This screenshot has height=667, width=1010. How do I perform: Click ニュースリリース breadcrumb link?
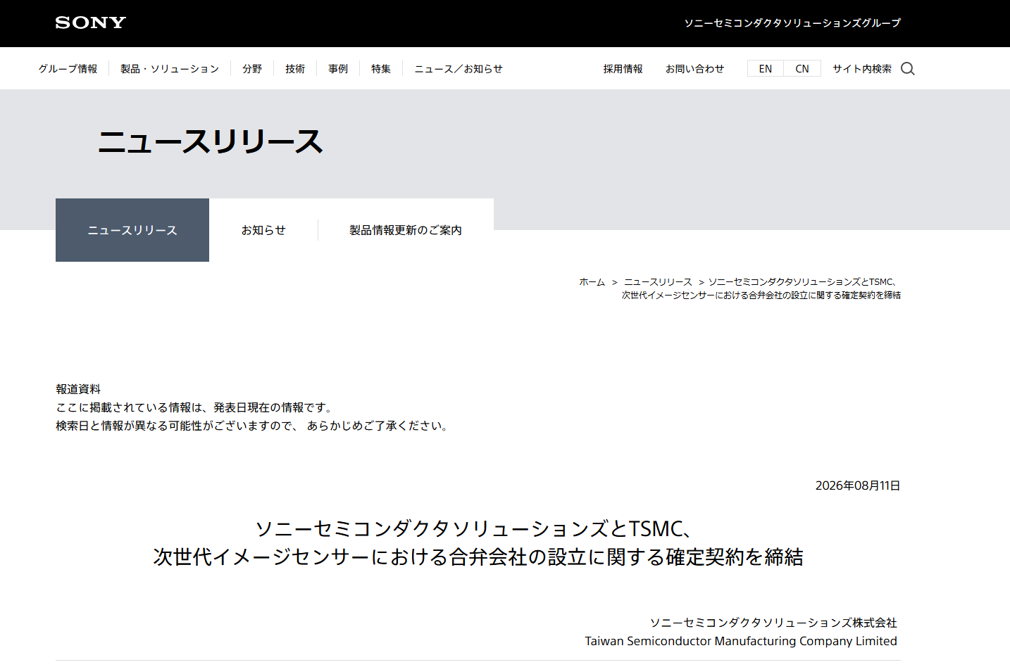click(658, 282)
